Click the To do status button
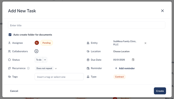This screenshot has width=174, height=99. point(39,60)
